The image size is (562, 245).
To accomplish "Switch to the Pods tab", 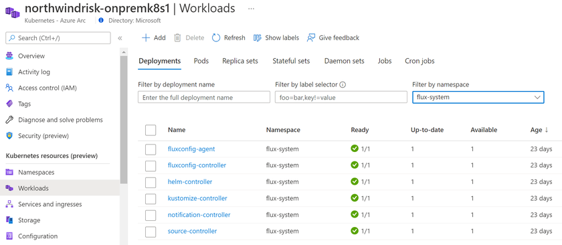I will [x=201, y=61].
